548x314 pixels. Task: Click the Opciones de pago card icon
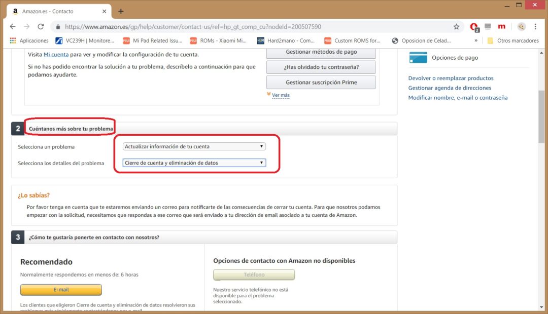coord(418,58)
